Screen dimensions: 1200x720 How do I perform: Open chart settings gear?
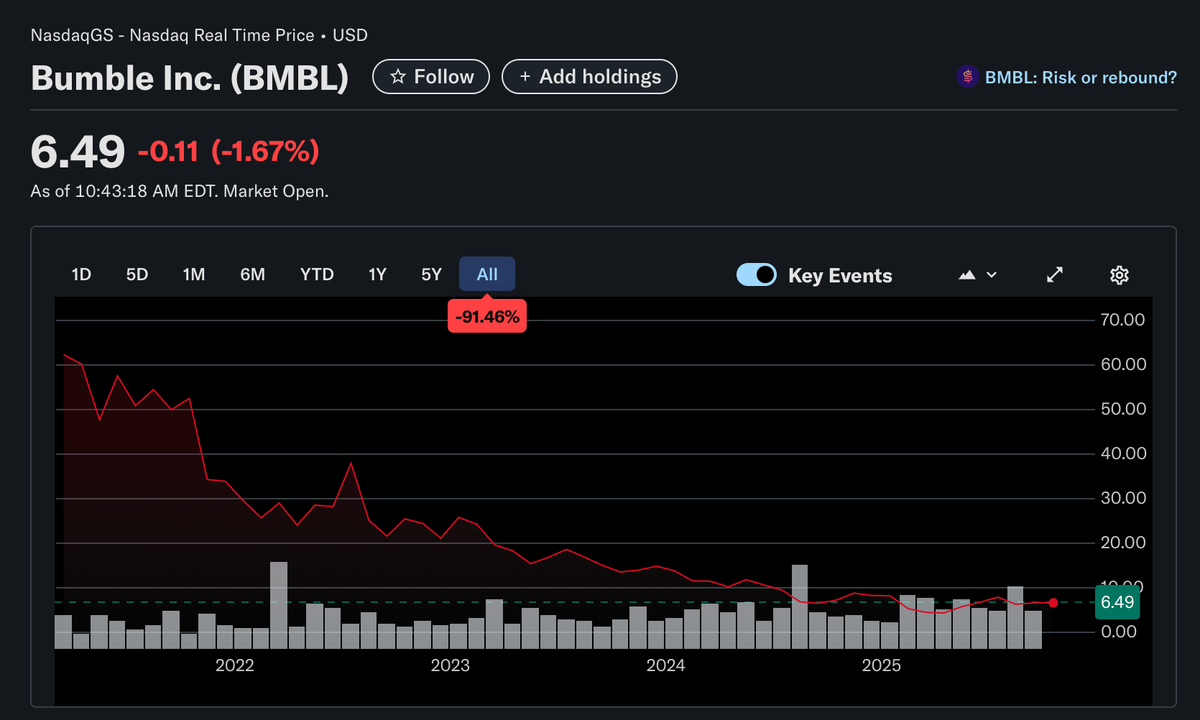pos(1120,275)
